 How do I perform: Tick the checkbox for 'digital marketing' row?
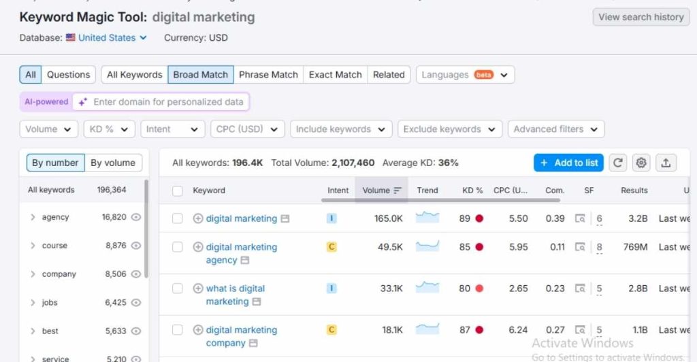[178, 218]
